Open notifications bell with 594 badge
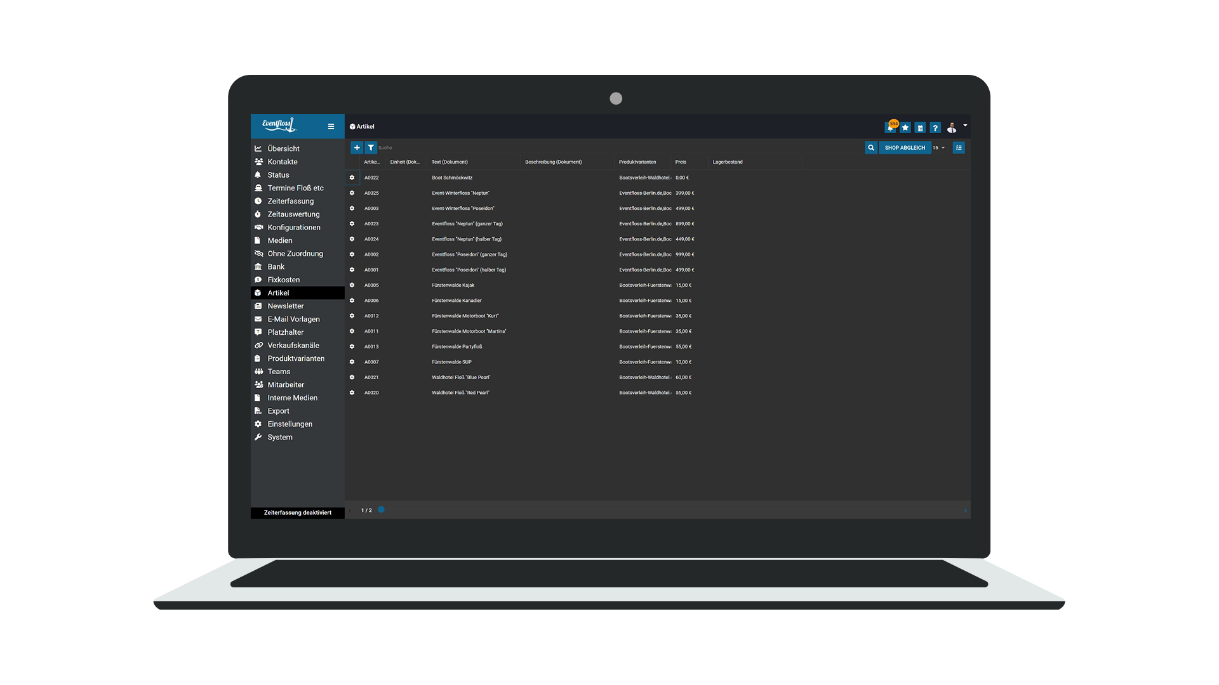The width and height of the screenshot is (1219, 685). coord(890,128)
